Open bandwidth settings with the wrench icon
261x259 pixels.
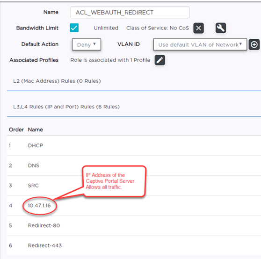point(221,28)
